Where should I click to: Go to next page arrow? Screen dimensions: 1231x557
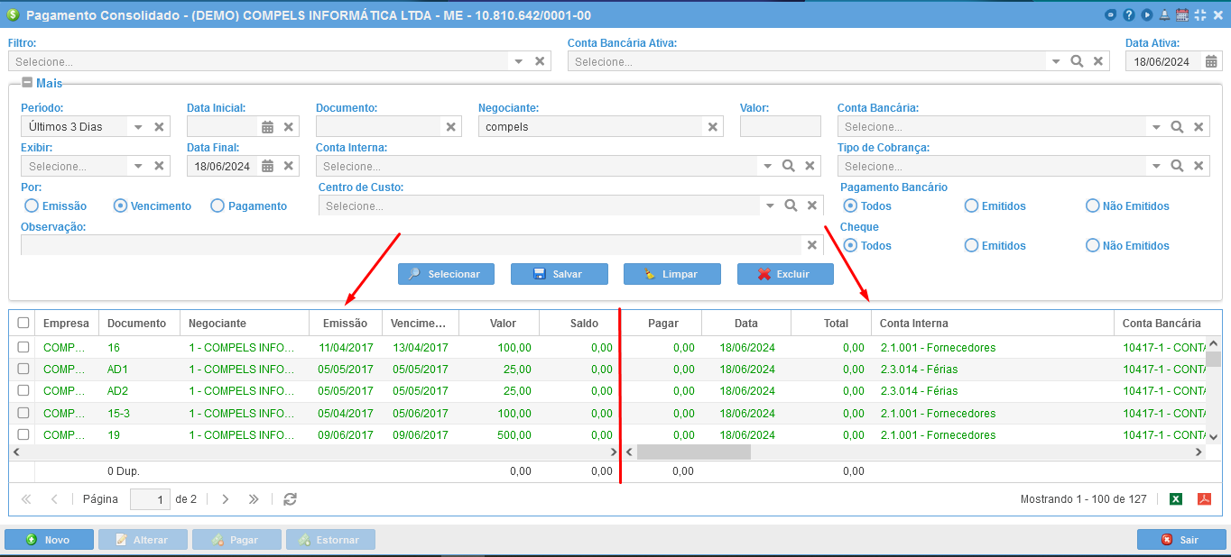[226, 498]
